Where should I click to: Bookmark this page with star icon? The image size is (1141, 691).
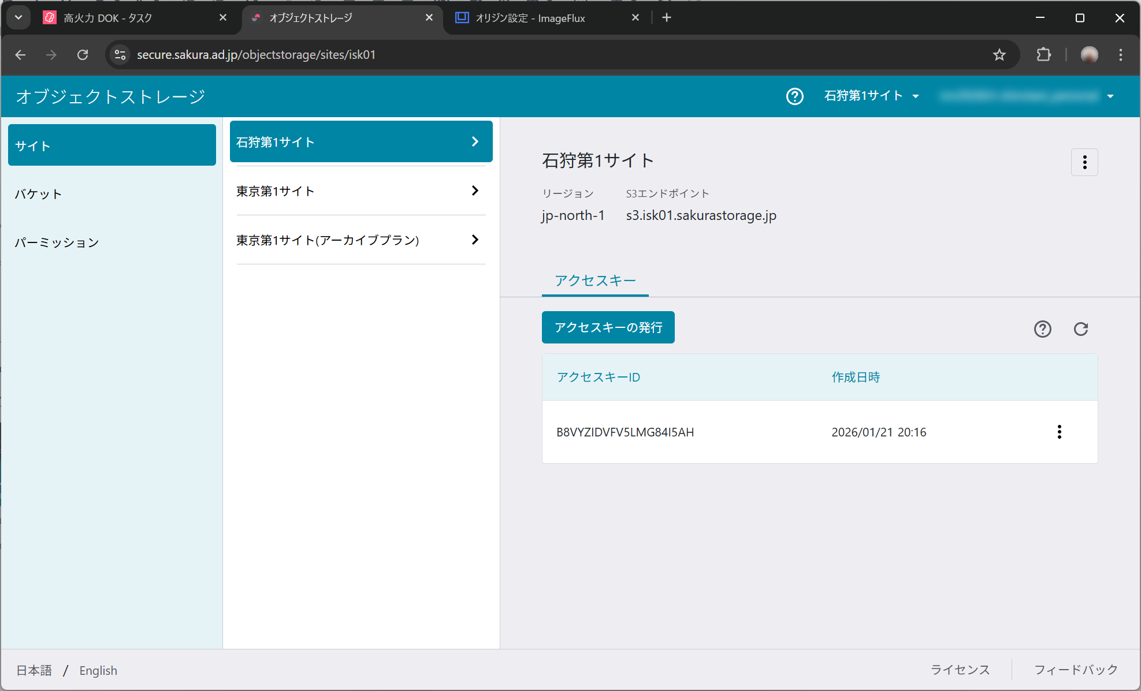click(x=999, y=55)
